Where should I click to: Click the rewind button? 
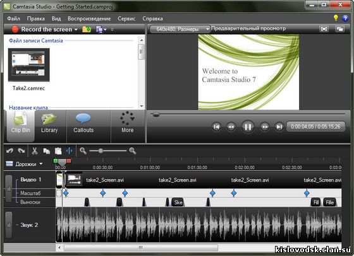point(231,127)
